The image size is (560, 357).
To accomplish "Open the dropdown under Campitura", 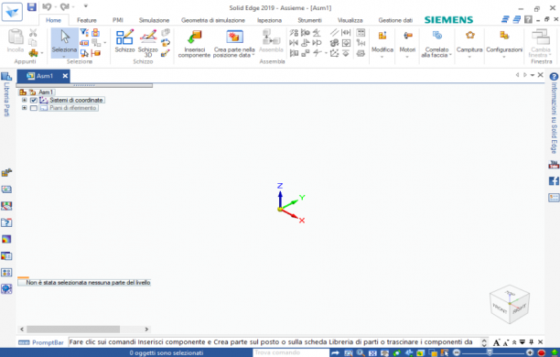I will coord(469,57).
